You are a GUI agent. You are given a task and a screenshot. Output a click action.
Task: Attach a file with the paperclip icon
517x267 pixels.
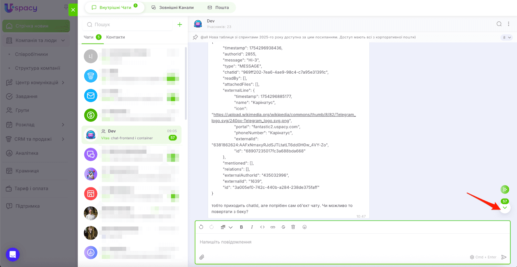point(202,257)
